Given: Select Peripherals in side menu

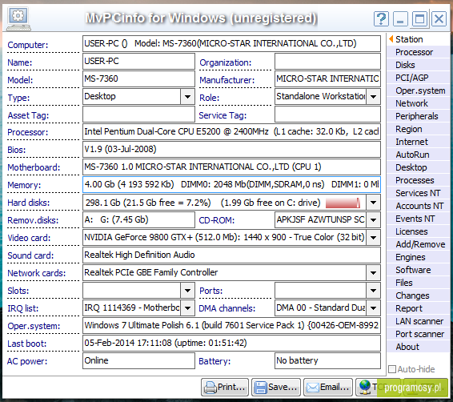Looking at the screenshot, I should (x=418, y=116).
